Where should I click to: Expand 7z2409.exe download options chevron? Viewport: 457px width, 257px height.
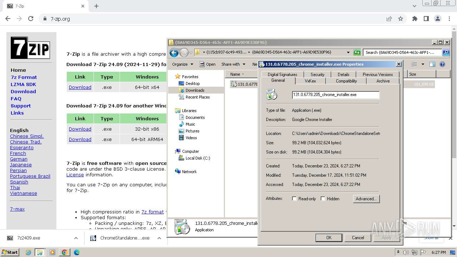(76, 238)
